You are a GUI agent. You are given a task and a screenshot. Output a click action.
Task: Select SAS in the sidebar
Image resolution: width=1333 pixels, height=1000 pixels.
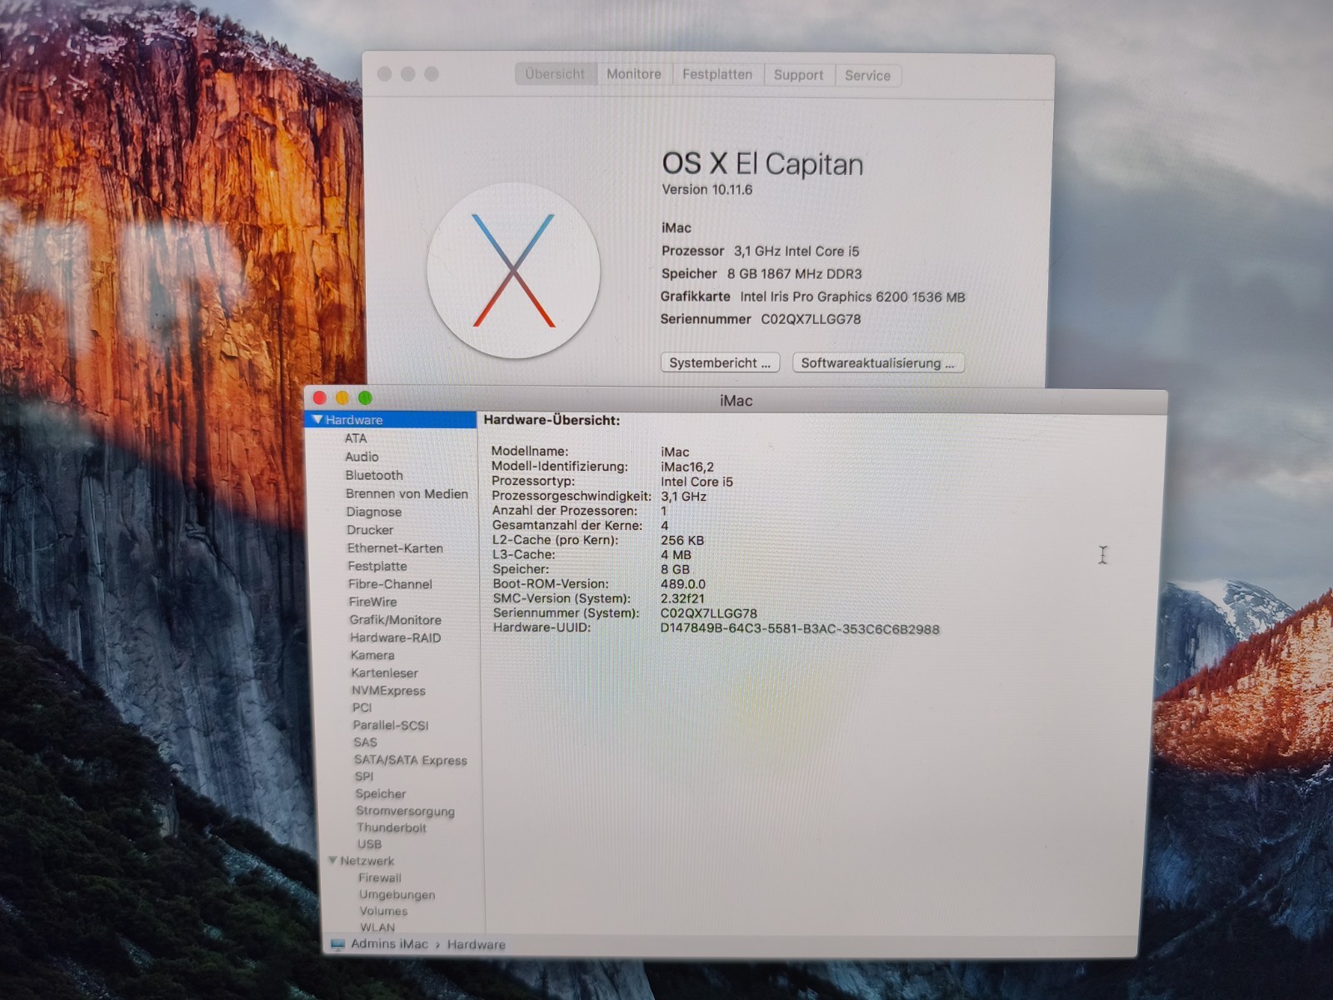coord(365,742)
